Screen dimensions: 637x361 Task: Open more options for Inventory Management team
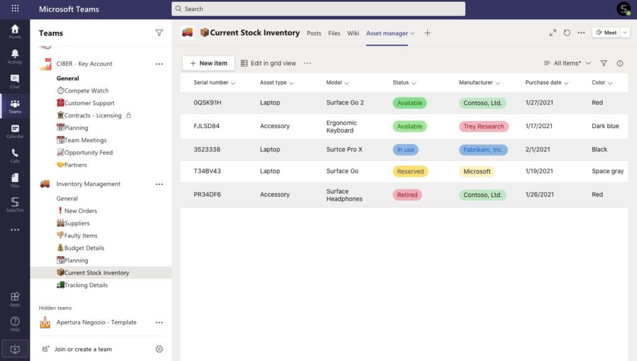click(x=159, y=184)
